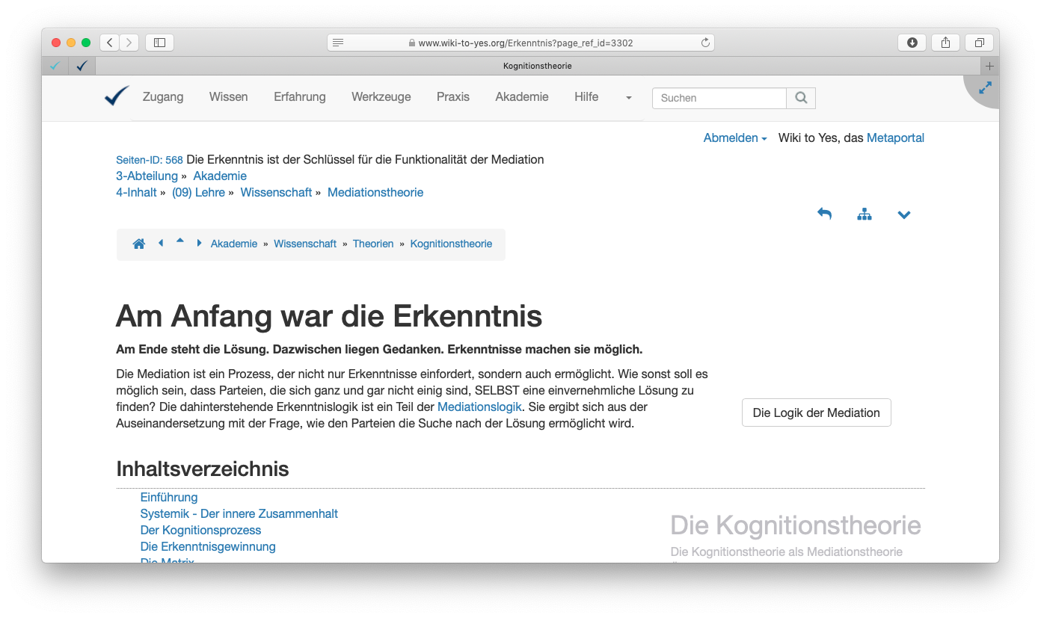Screen dimensions: 1041x618
Task: Click the right arrow in breadcrumb navigation
Action: tap(199, 243)
